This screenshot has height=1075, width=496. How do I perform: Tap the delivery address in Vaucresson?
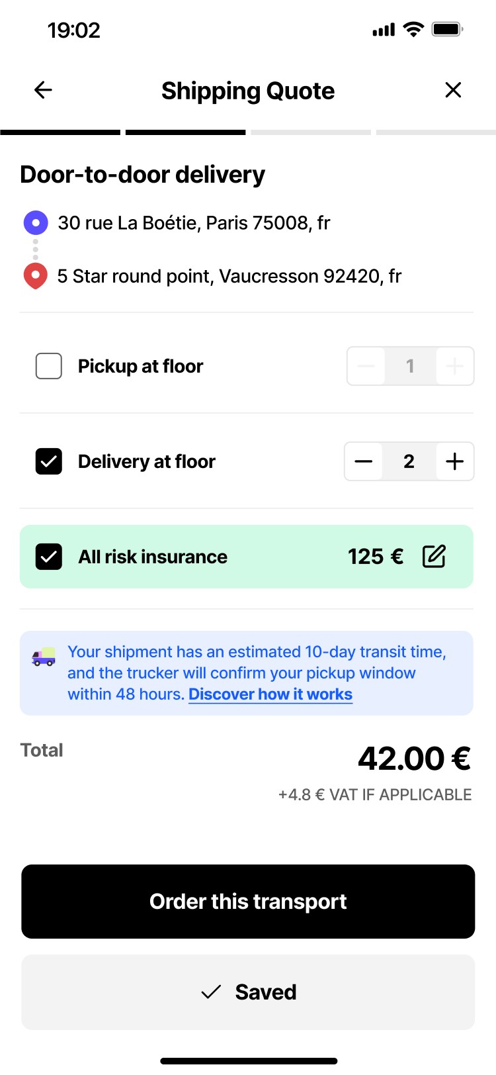[x=229, y=275]
